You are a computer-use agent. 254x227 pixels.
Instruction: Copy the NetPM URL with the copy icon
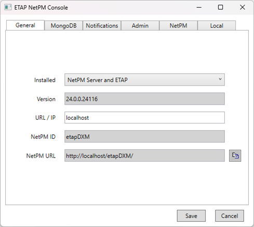click(x=235, y=155)
